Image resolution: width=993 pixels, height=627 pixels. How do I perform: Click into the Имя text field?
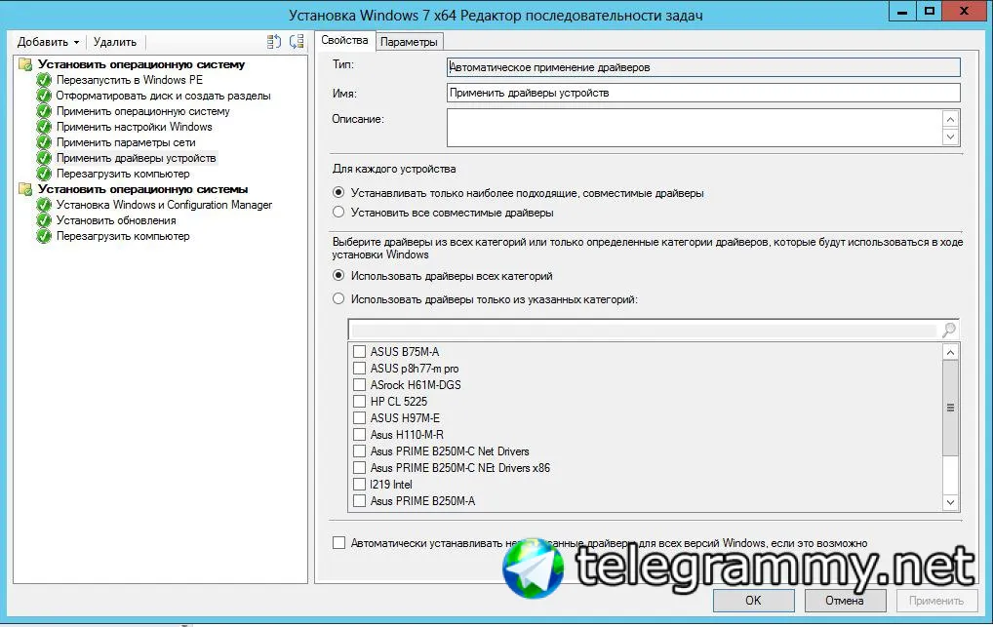[703, 93]
